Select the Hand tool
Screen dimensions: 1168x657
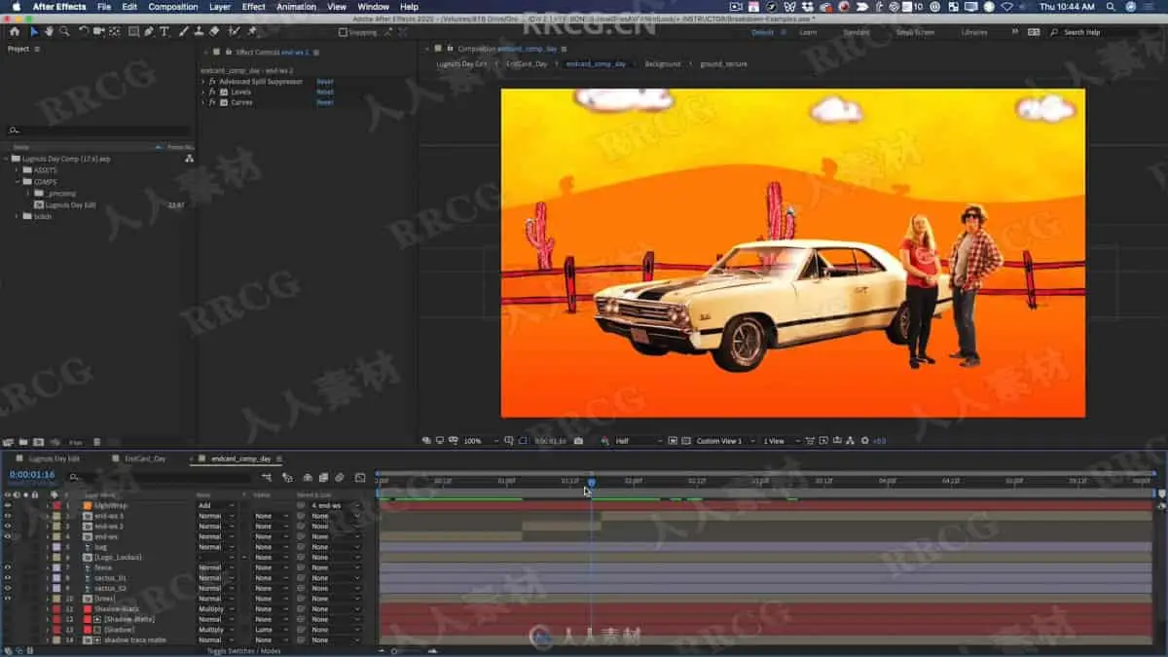tap(49, 31)
